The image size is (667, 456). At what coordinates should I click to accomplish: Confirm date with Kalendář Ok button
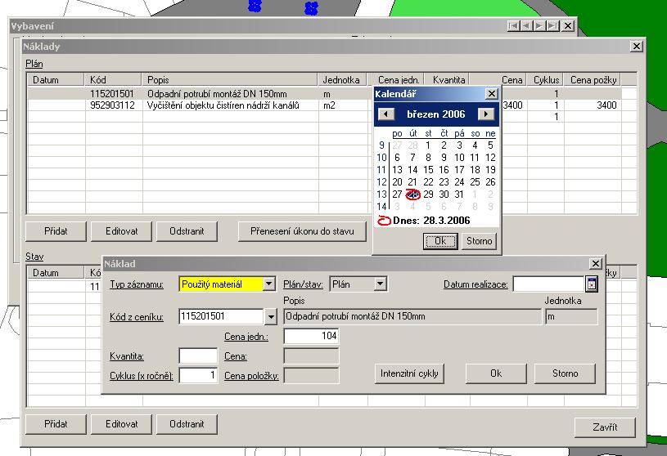click(440, 241)
